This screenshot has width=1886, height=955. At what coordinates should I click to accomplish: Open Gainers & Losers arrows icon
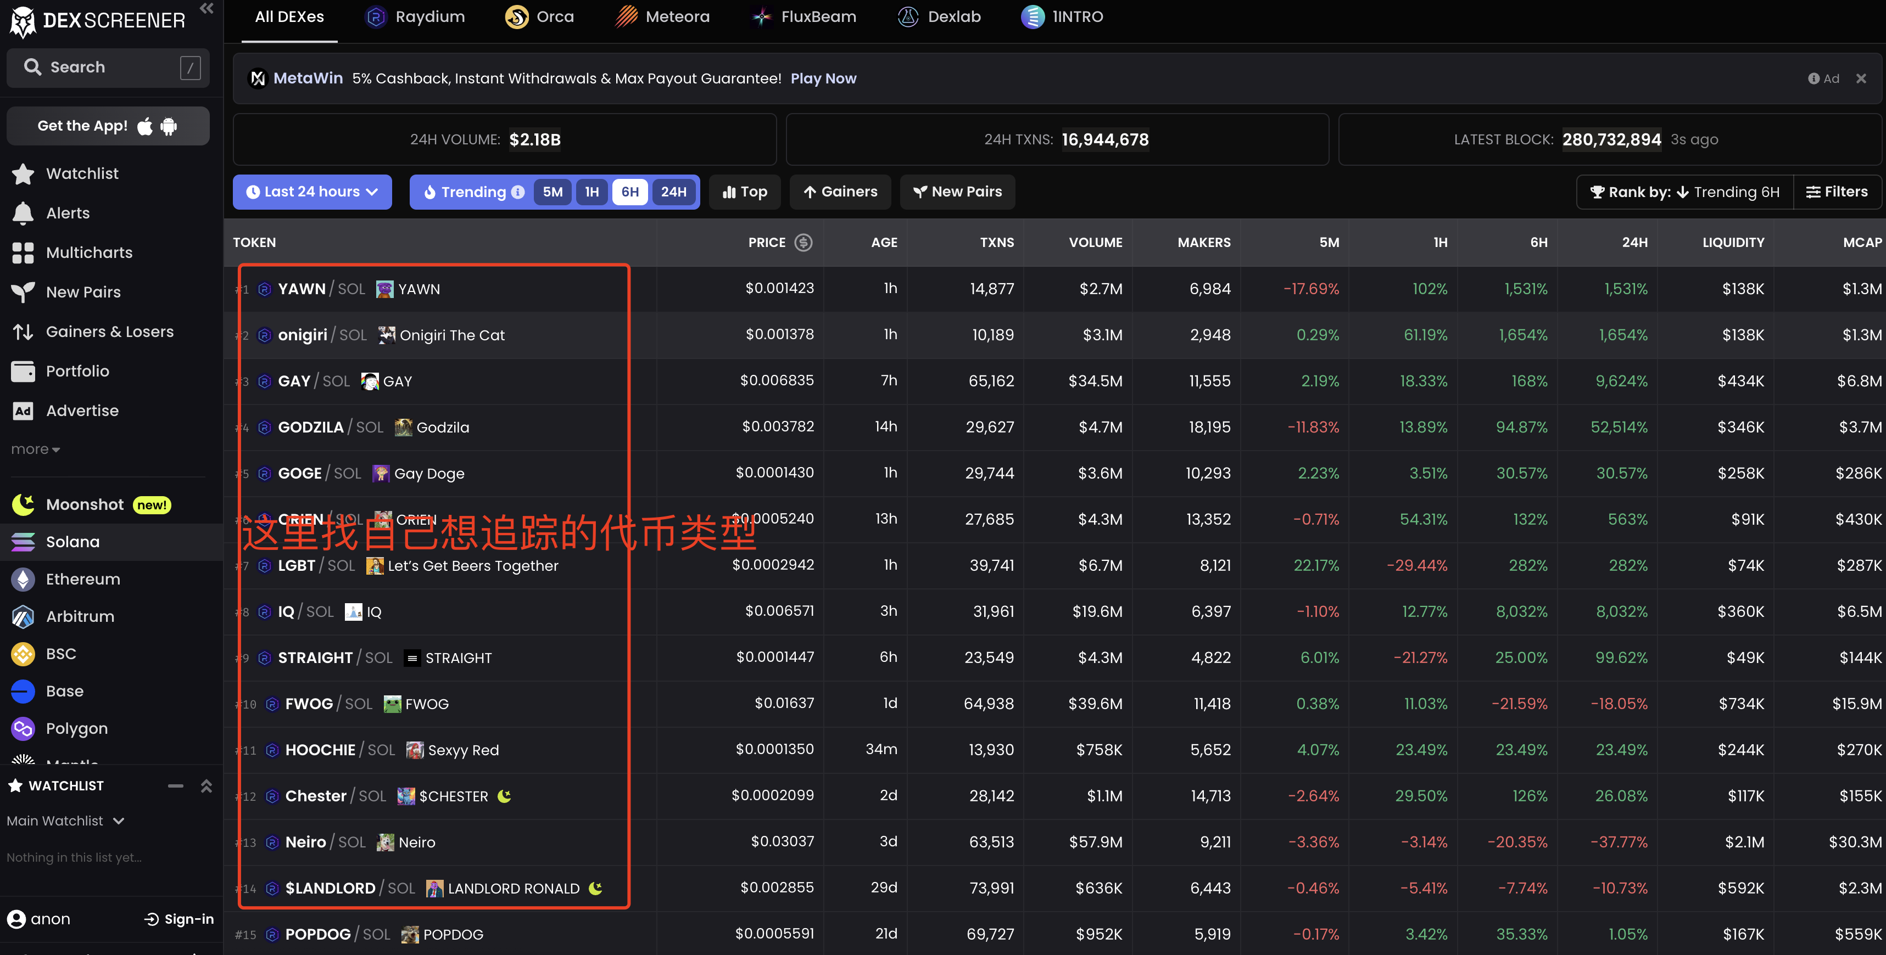[x=23, y=332]
